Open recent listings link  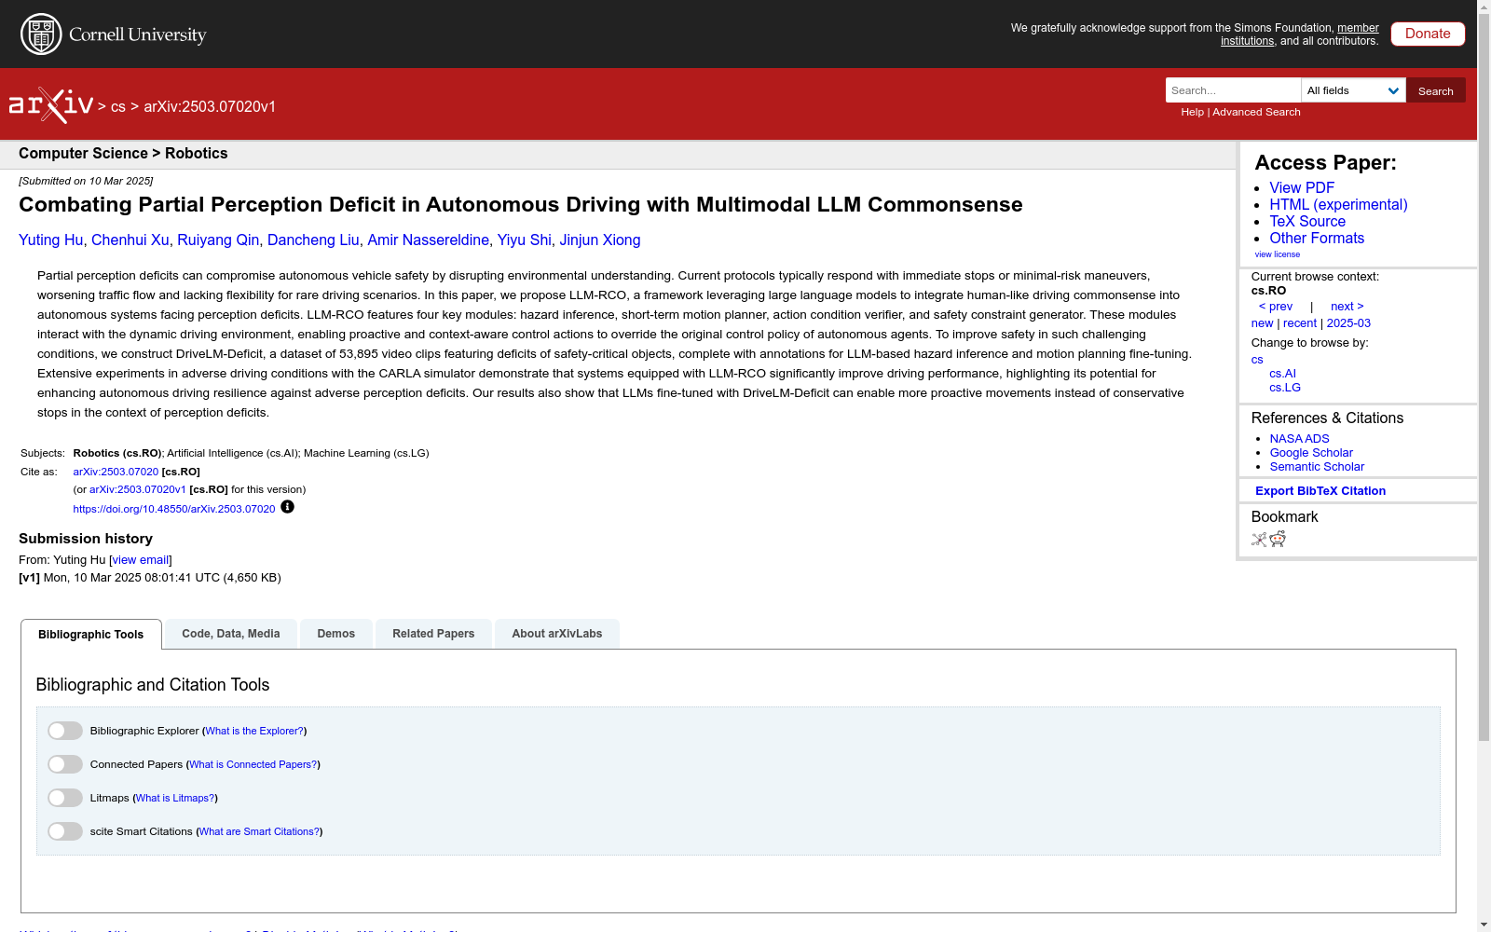click(1300, 323)
